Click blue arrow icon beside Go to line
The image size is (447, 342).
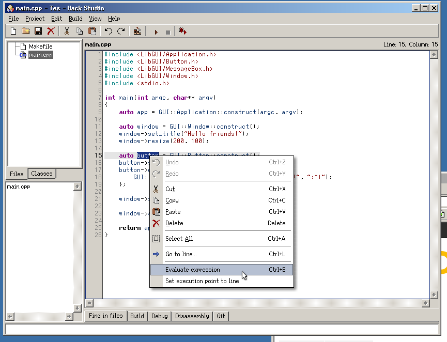tap(156, 254)
